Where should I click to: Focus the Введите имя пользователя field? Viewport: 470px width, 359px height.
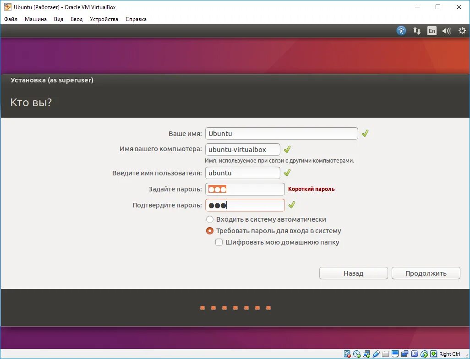click(243, 173)
